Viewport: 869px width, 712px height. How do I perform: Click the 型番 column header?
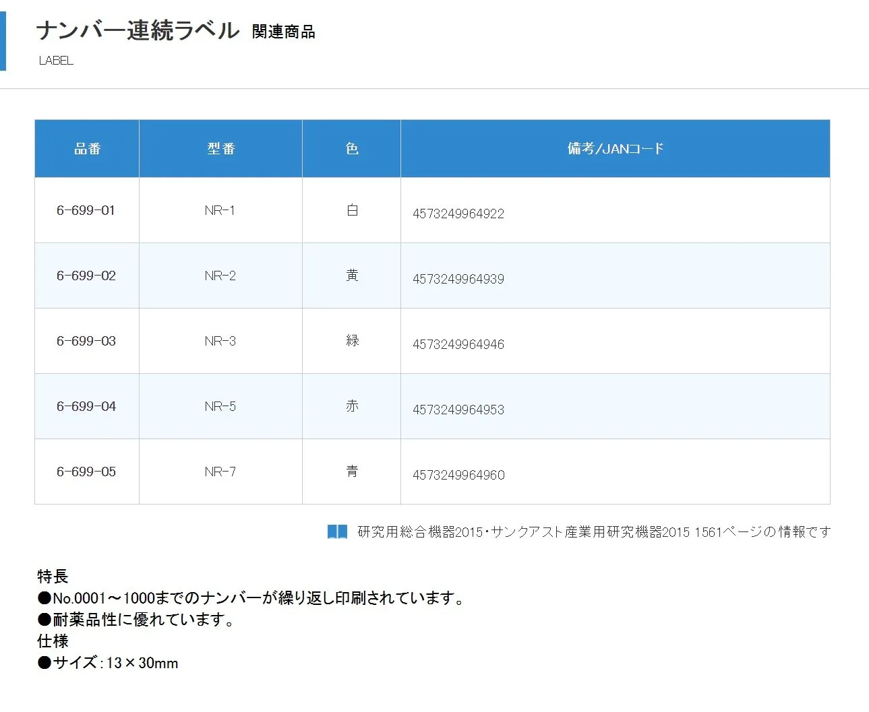point(220,149)
